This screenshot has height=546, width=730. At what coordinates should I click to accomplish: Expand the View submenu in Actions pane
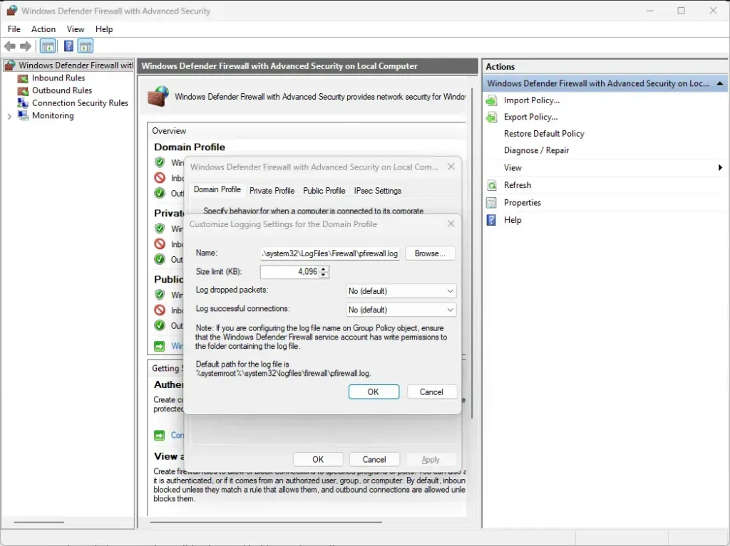tap(720, 167)
